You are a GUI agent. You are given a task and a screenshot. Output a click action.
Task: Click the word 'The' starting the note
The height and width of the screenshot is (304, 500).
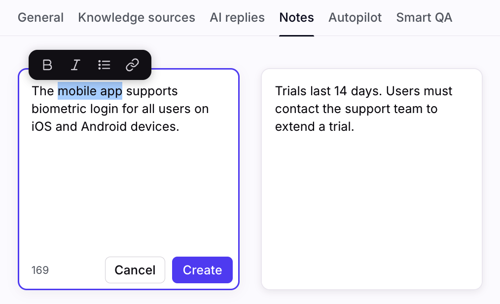tap(42, 91)
